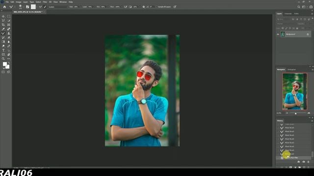Select the Lasso tool
The height and width of the screenshot is (176, 314).
click(3, 21)
